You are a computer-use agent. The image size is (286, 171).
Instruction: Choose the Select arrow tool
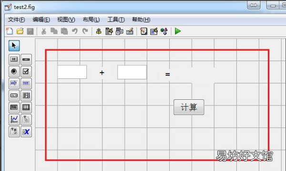(14, 46)
